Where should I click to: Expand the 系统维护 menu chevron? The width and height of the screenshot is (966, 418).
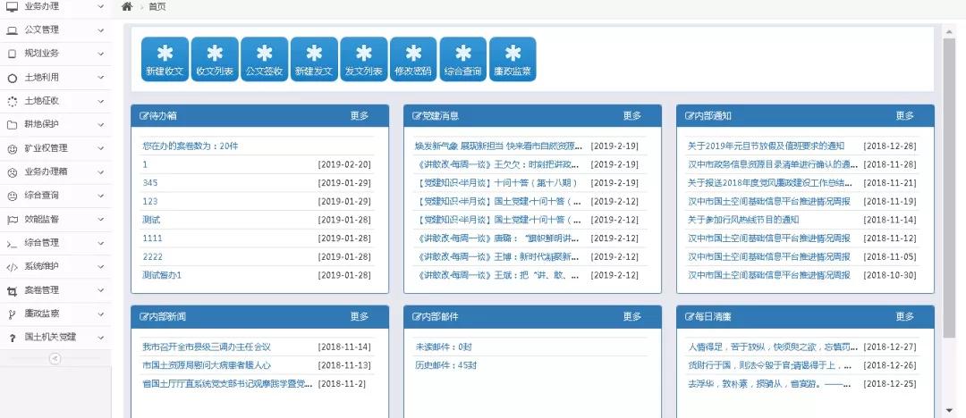pos(100,266)
